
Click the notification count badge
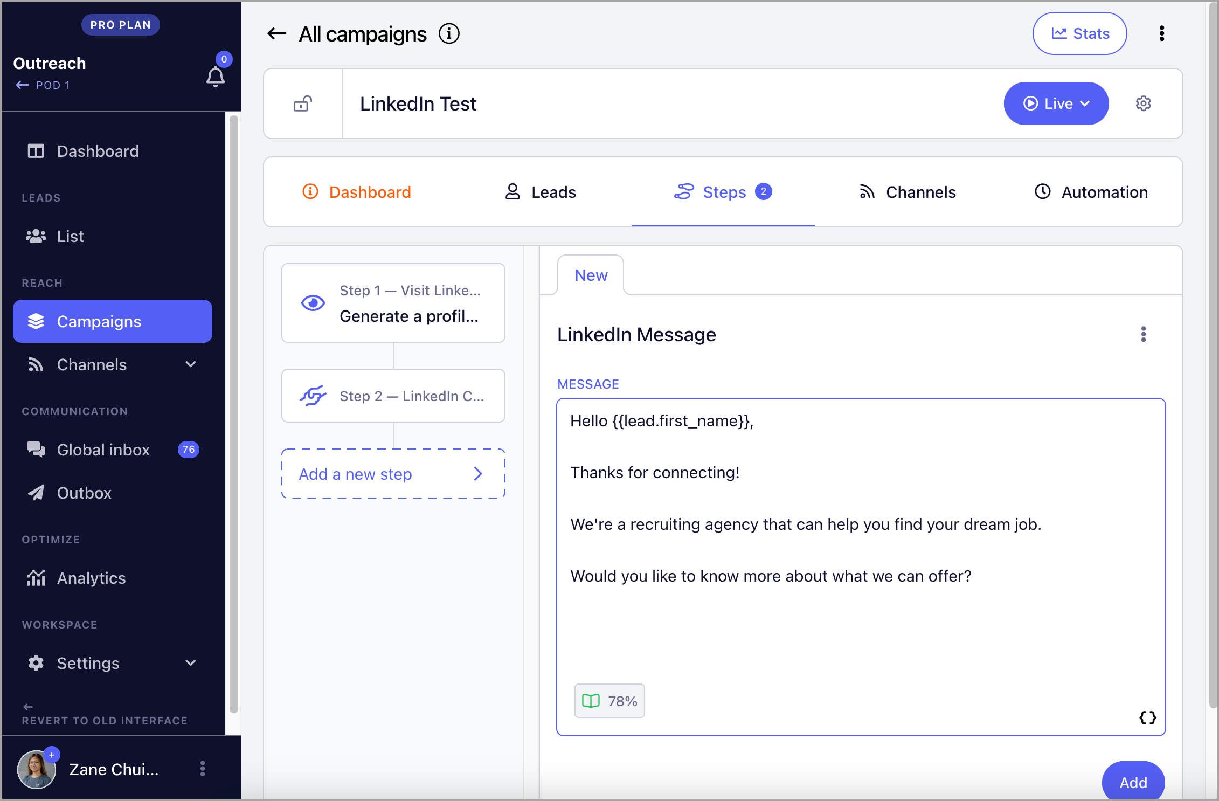click(224, 59)
